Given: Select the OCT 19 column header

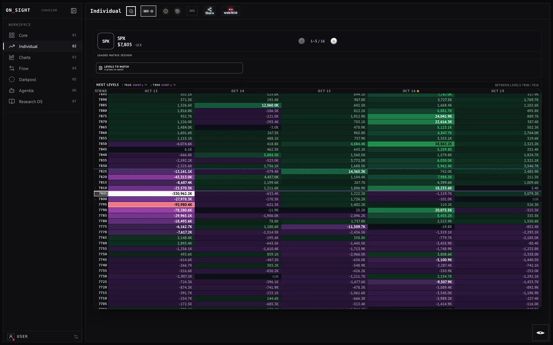Looking at the screenshot, I should tap(498, 91).
